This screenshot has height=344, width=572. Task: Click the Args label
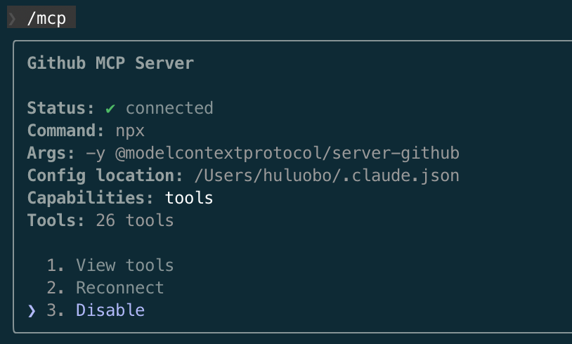point(51,153)
